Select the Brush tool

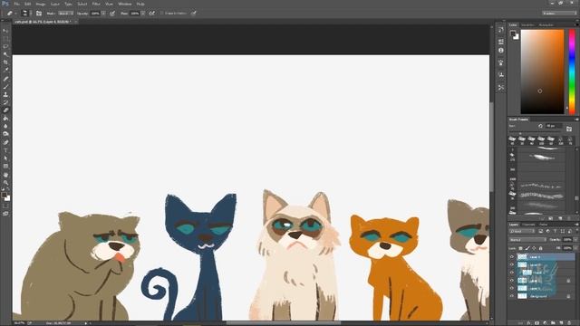[x=5, y=87]
